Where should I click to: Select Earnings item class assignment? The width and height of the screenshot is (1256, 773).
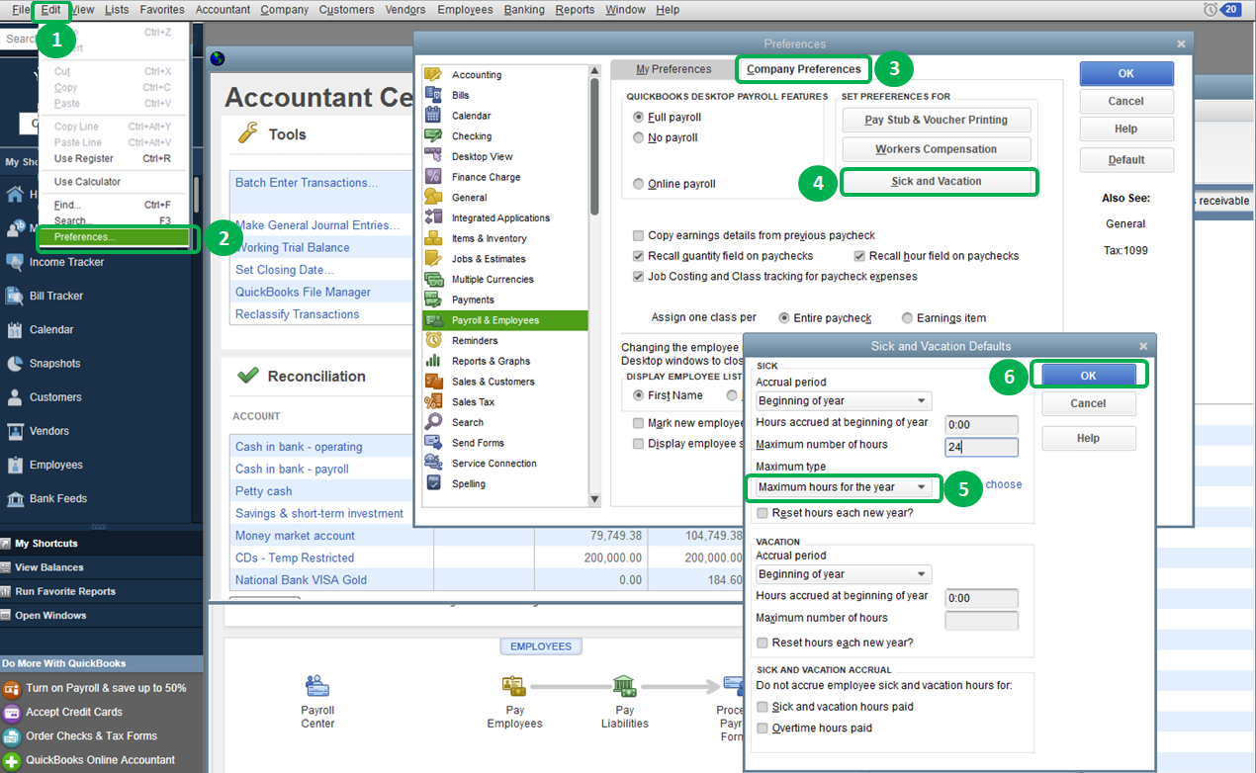(x=908, y=318)
